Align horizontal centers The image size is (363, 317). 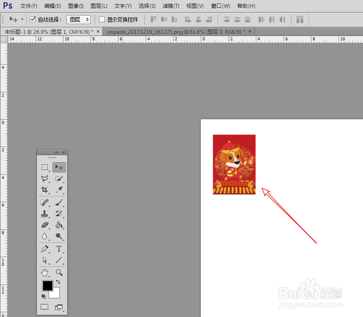pyautogui.click(x=198, y=20)
